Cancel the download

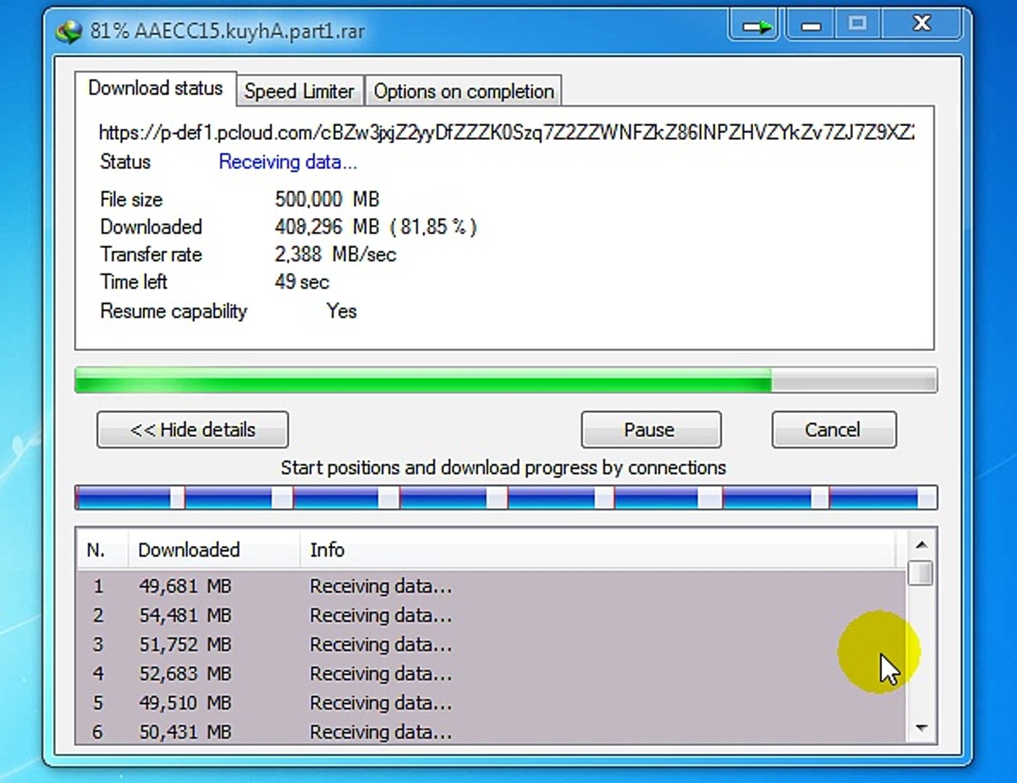[833, 430]
